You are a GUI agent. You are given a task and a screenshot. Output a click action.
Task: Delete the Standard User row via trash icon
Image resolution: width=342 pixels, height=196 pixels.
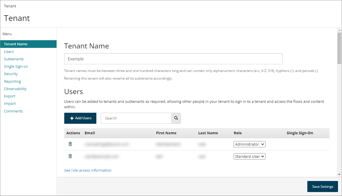(70, 156)
